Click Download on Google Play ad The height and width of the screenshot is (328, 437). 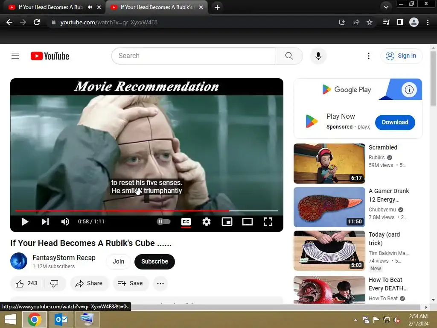click(395, 122)
